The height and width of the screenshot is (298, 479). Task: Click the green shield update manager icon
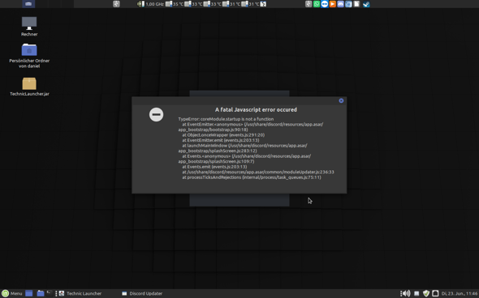click(426, 293)
